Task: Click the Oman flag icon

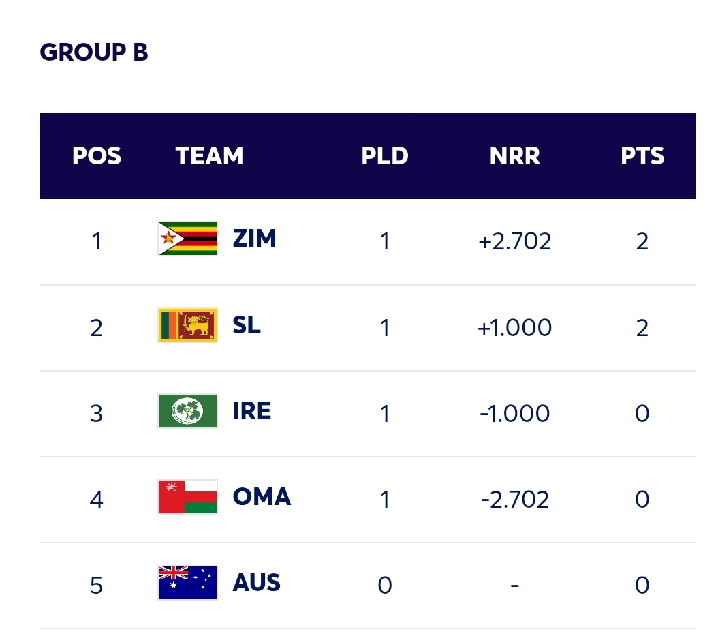Action: pyautogui.click(x=187, y=497)
